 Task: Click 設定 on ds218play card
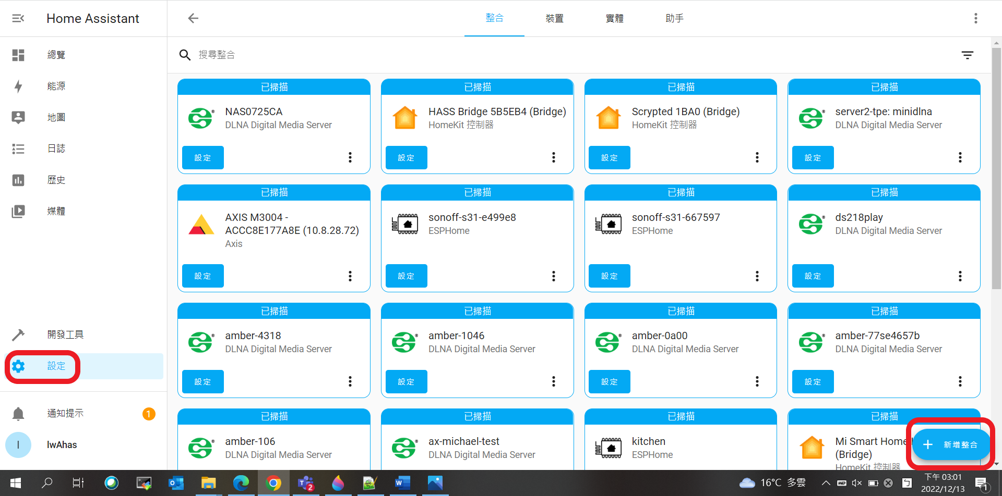click(813, 276)
